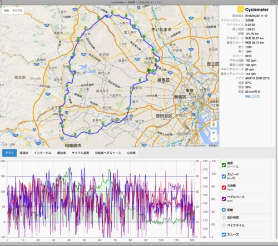Zoom in the map with plus button
This screenshot has width=278, height=246.
click(x=214, y=133)
